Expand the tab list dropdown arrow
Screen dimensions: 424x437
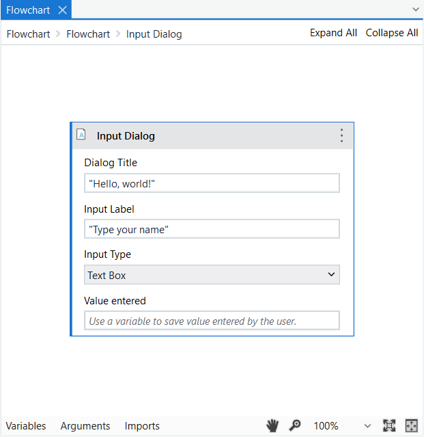416,10
